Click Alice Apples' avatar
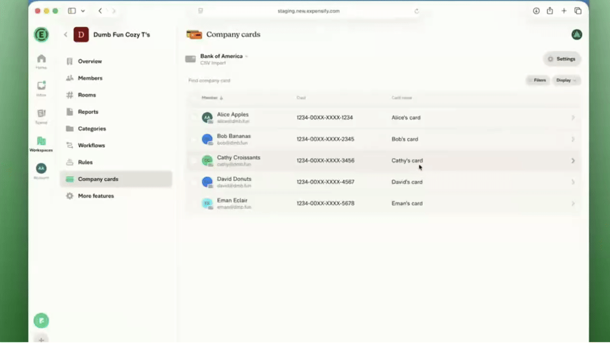Image resolution: width=610 pixels, height=343 pixels. (207, 118)
